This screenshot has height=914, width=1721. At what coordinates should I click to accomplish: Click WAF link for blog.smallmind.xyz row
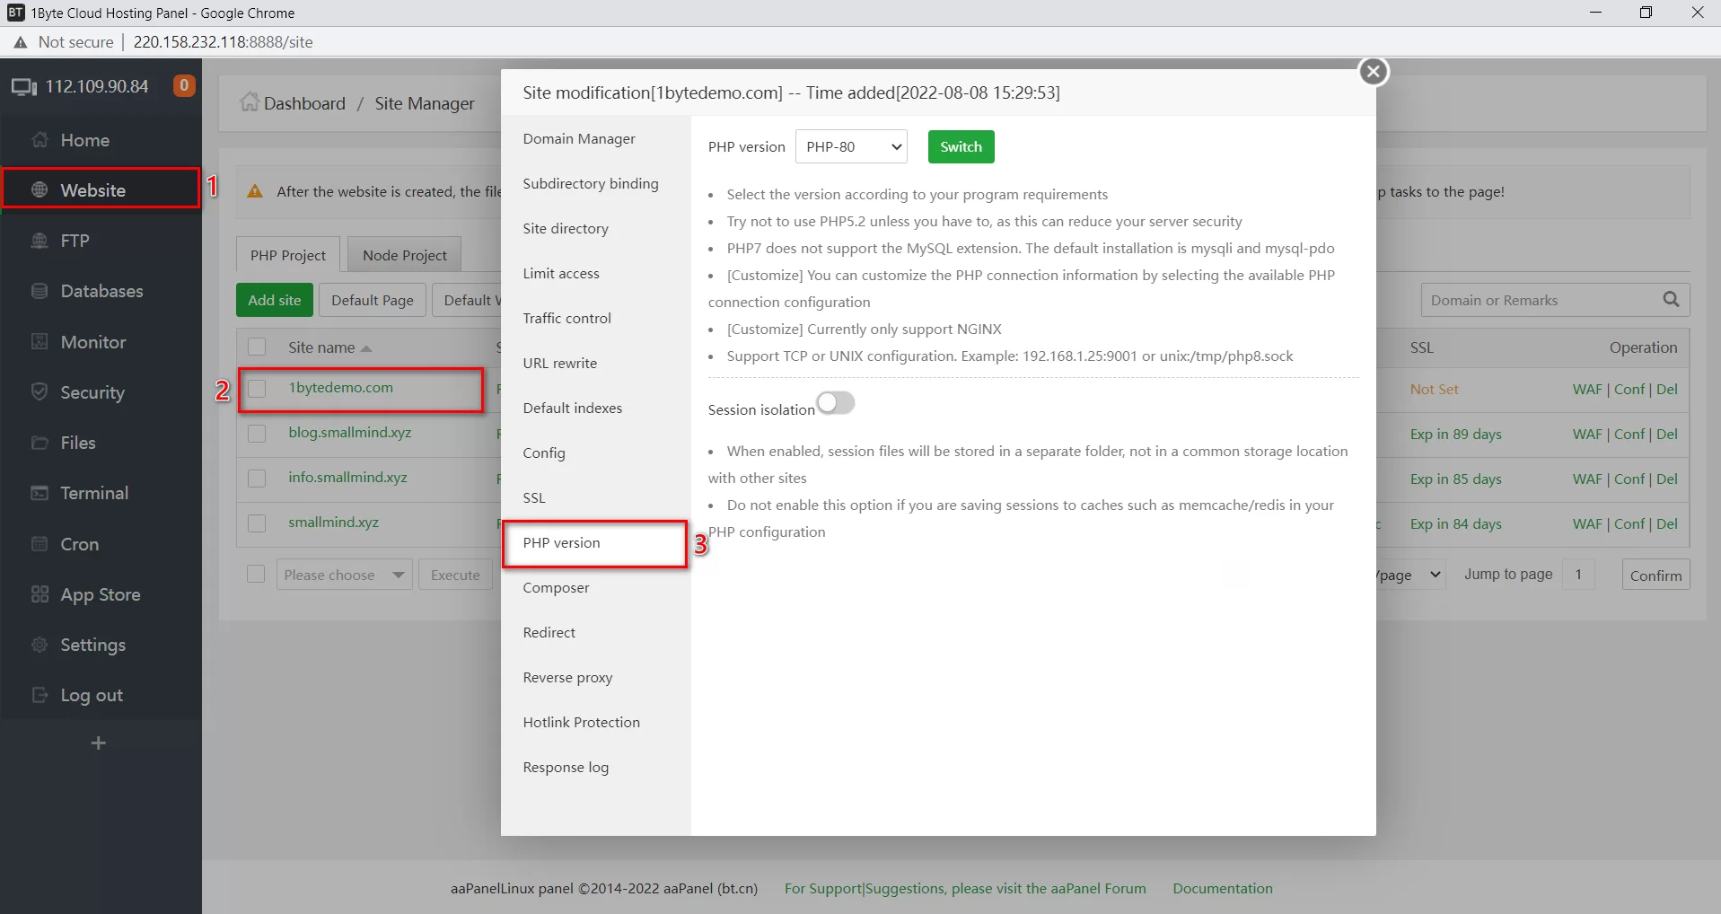pyautogui.click(x=1587, y=434)
